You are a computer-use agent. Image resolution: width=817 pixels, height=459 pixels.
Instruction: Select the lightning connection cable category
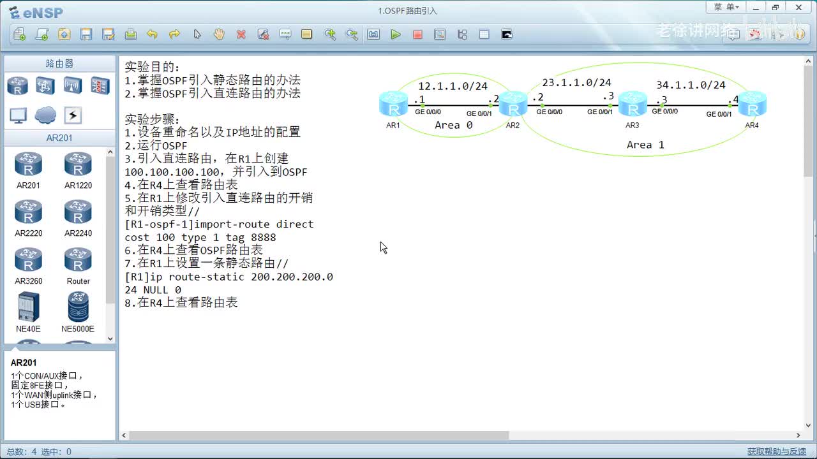[x=73, y=115]
